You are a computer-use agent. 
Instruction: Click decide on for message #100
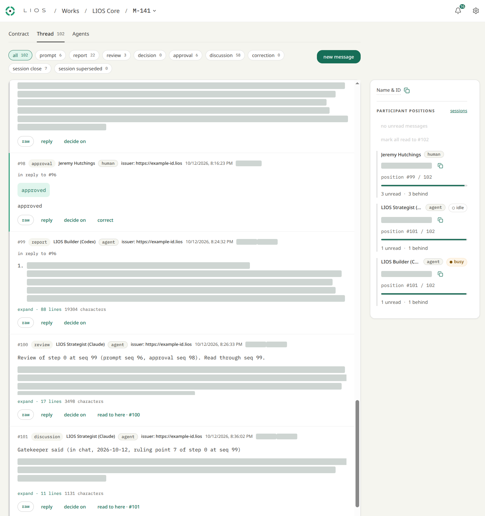coord(75,415)
